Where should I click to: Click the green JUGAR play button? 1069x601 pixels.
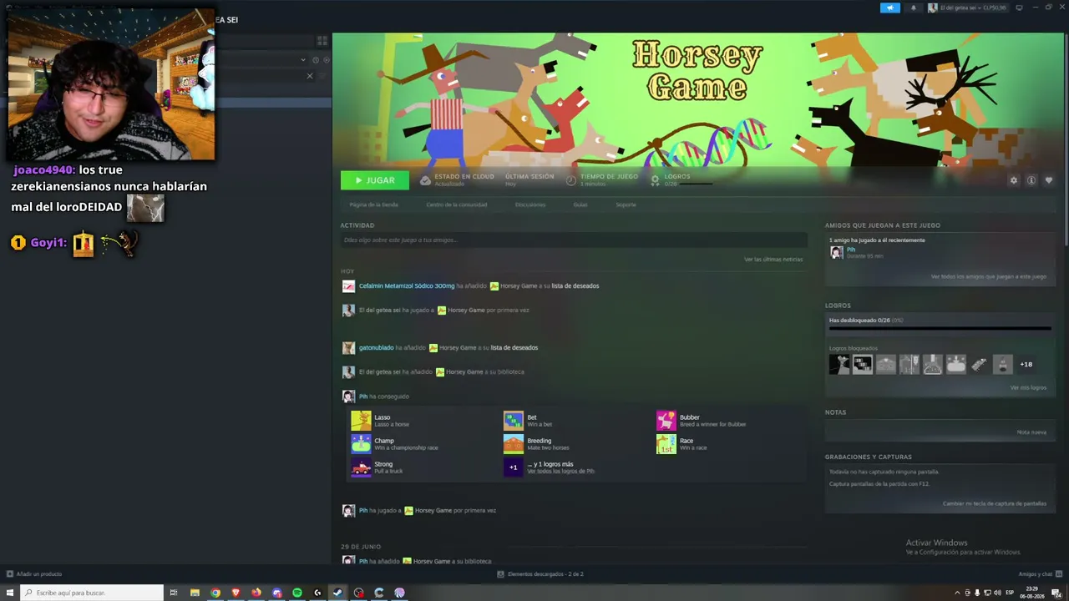(375, 180)
